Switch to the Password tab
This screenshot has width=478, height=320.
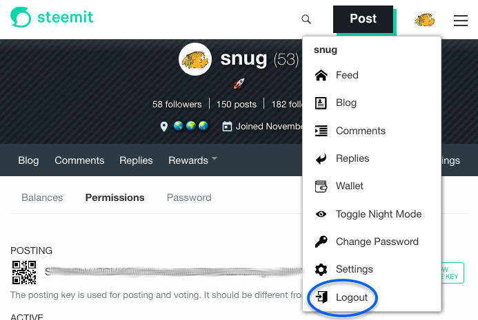[x=189, y=198]
